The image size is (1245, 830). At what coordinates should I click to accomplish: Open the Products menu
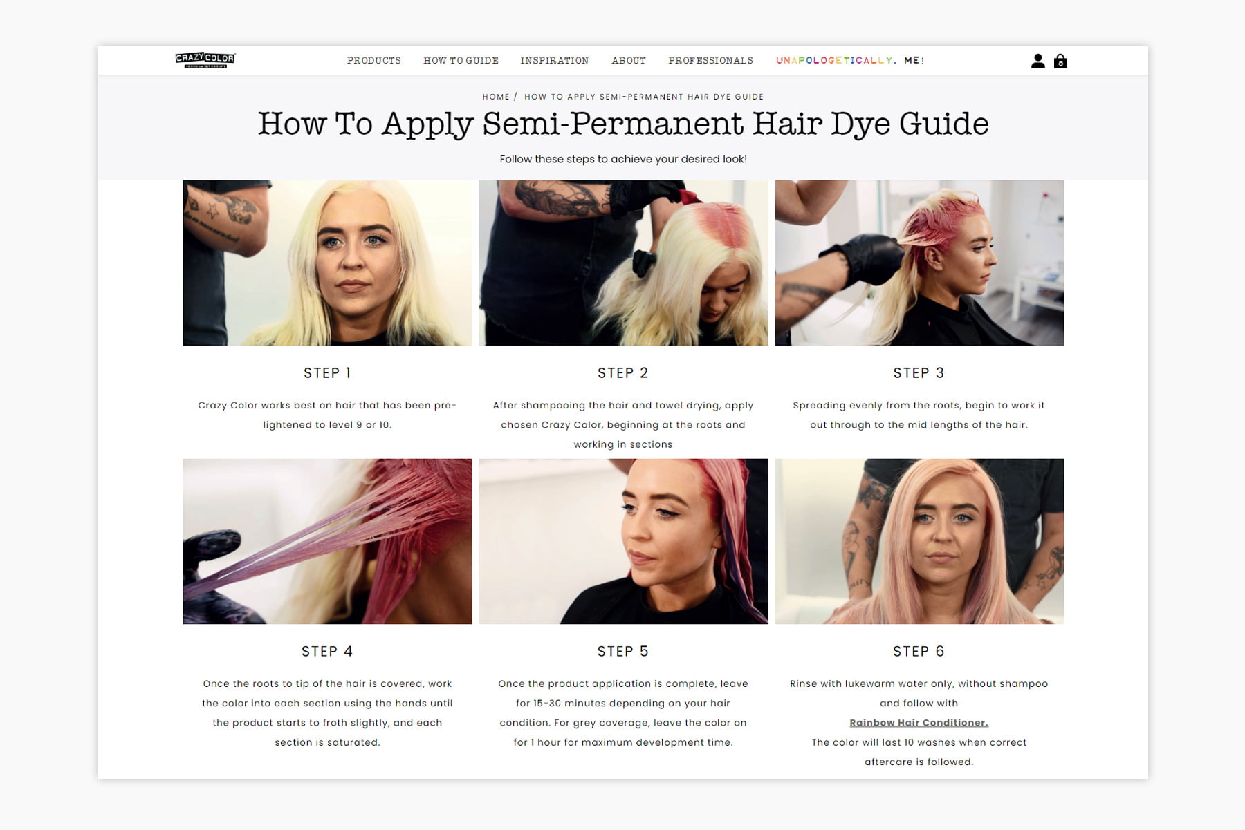[374, 60]
